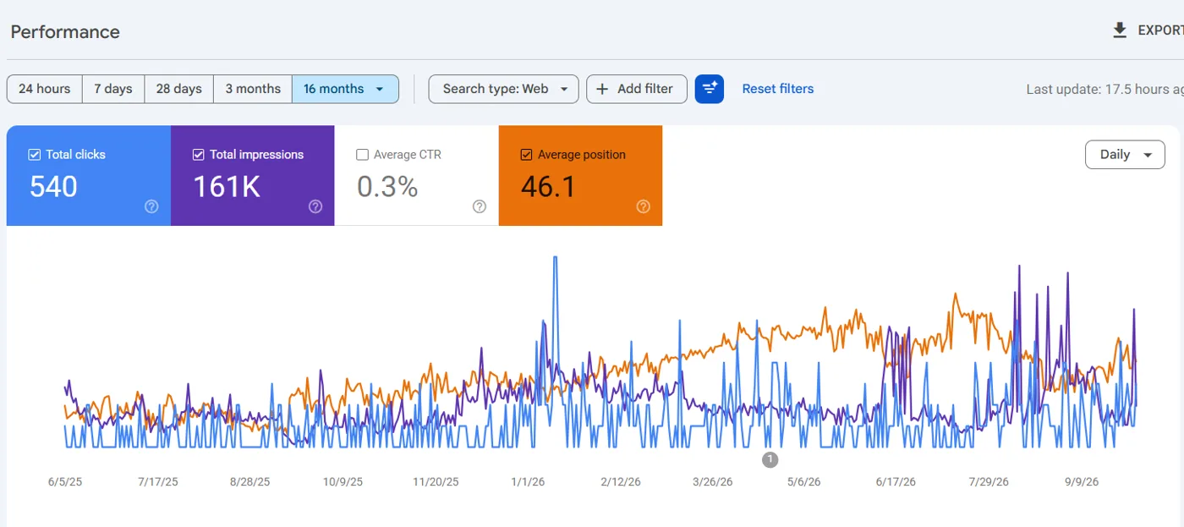1184x527 pixels.
Task: Click help icon on Average position card
Action: pos(644,206)
